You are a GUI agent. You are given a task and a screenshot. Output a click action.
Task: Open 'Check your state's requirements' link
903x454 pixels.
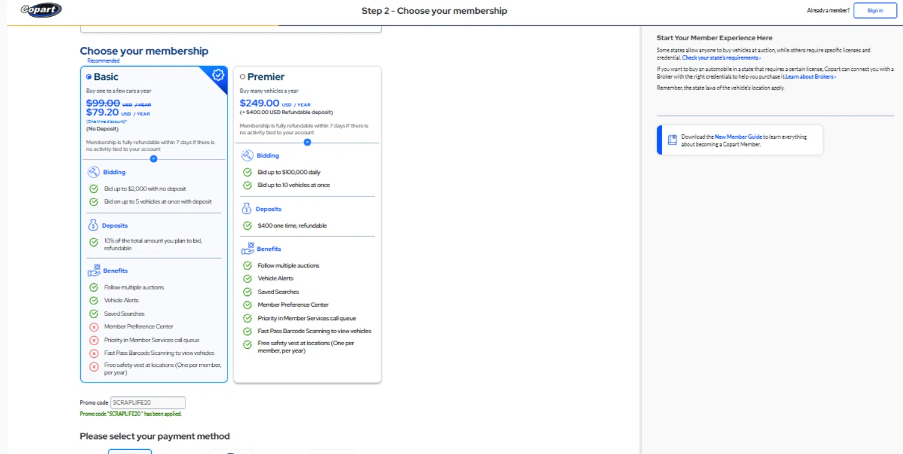coord(721,58)
